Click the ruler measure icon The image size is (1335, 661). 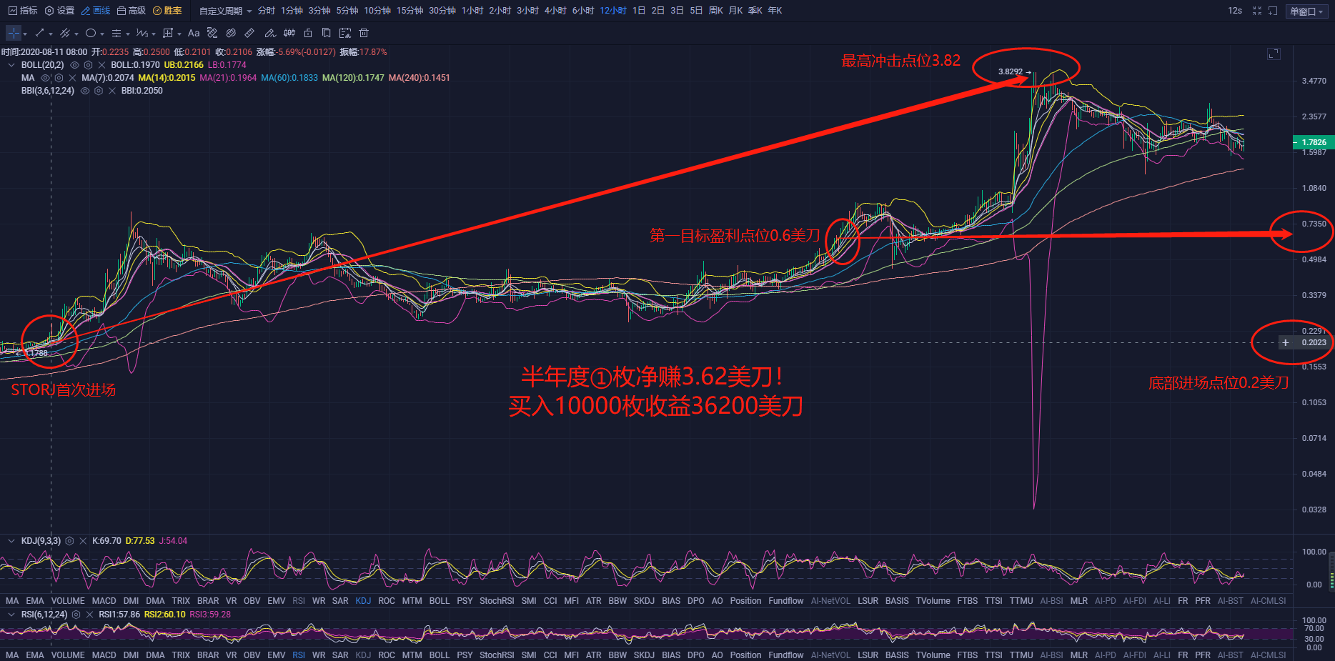(x=249, y=33)
